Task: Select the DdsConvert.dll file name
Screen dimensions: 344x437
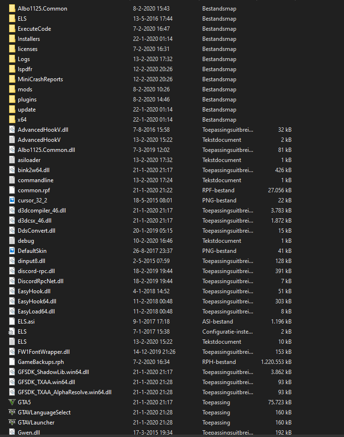Action: click(x=37, y=230)
